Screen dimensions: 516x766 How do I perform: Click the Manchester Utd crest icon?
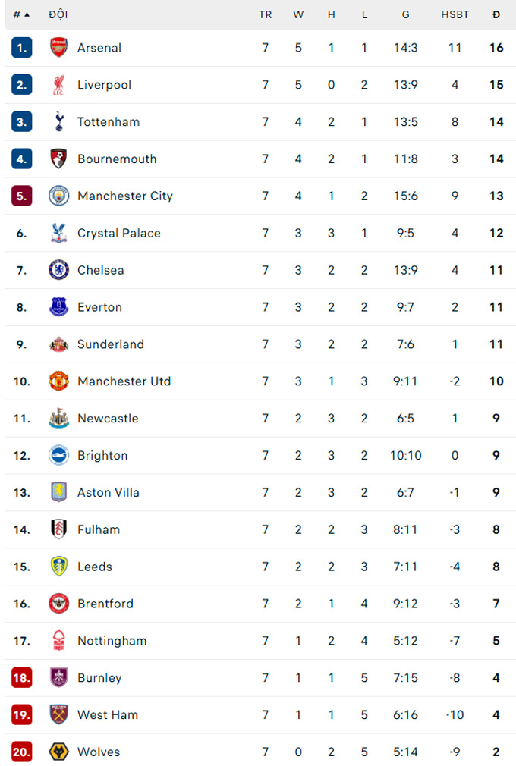point(58,381)
